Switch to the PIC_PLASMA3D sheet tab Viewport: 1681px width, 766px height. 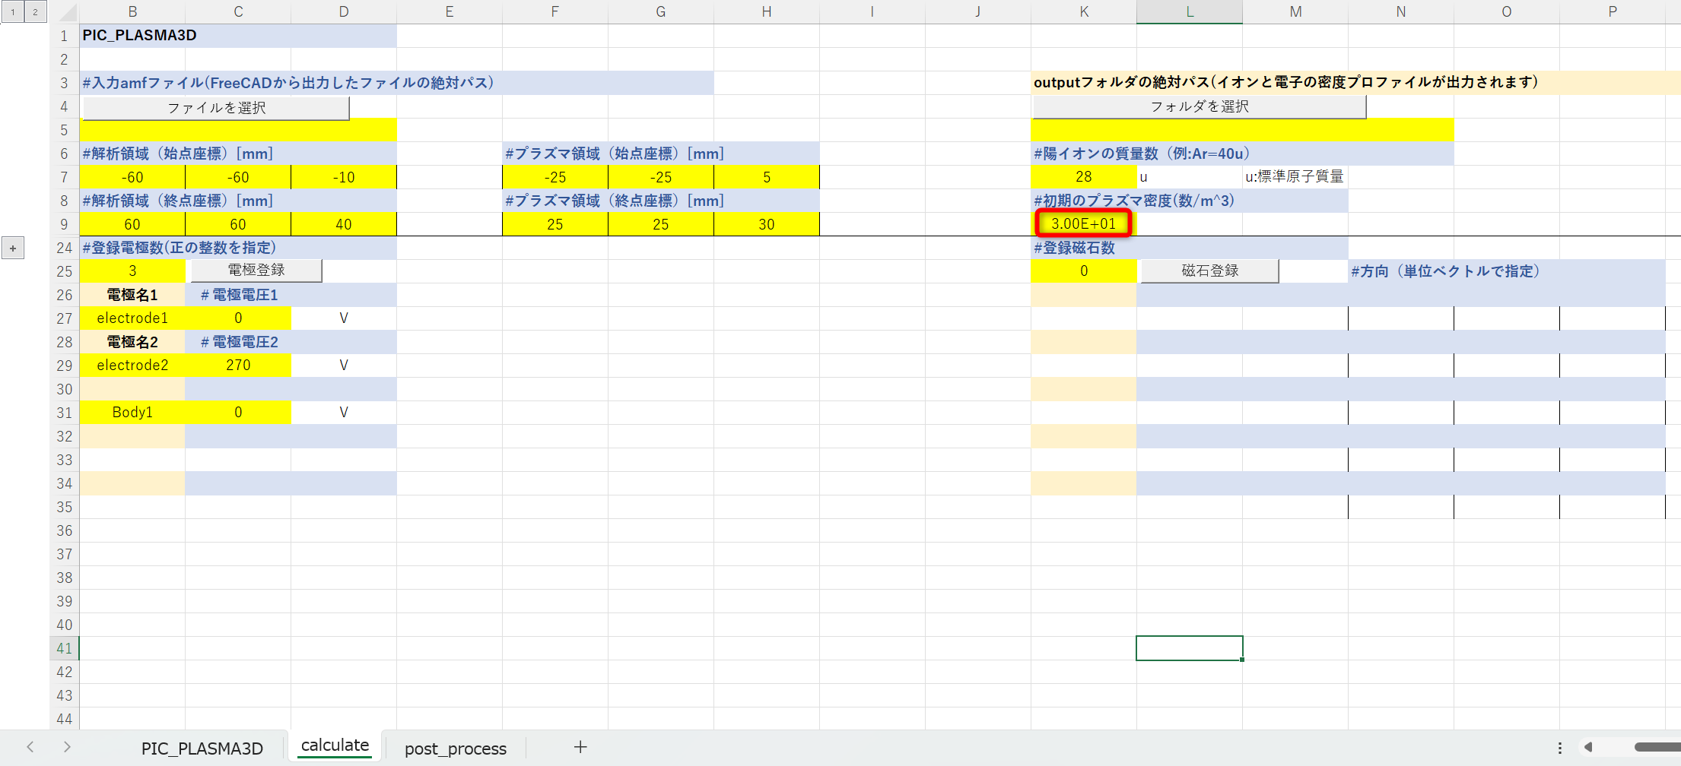(x=202, y=748)
